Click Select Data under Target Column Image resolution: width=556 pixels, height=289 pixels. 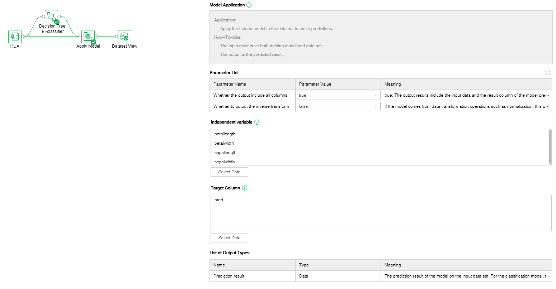(229, 238)
